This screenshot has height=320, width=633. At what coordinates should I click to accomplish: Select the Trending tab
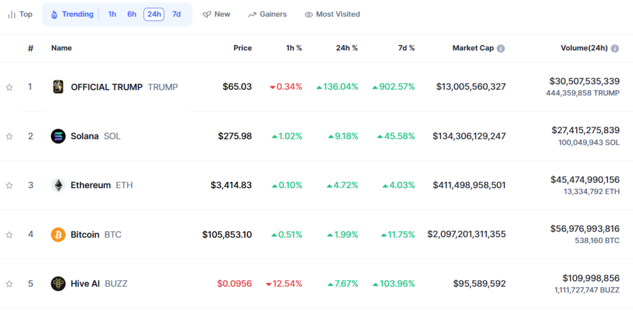pyautogui.click(x=72, y=15)
